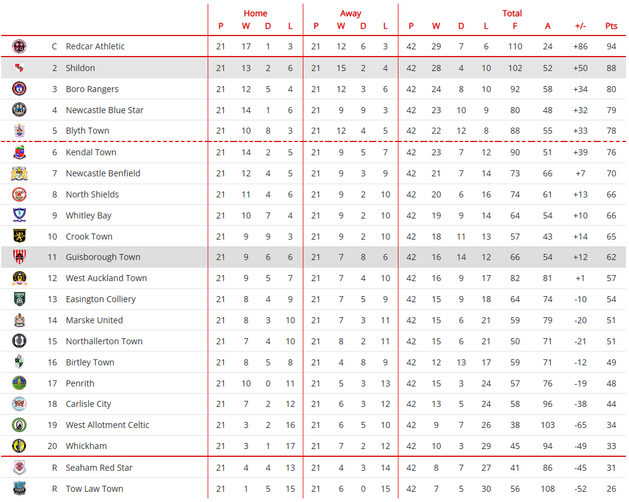Click the Tow Law Town badge

pos(19,489)
